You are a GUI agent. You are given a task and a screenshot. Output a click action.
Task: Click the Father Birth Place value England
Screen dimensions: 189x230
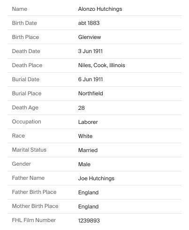tap(88, 192)
